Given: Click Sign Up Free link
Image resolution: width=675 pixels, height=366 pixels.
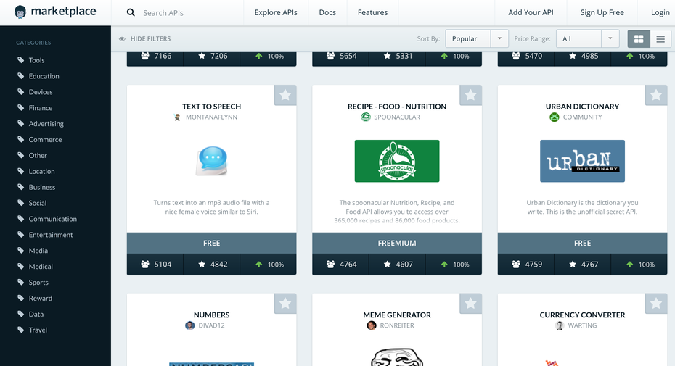Looking at the screenshot, I should (602, 12).
